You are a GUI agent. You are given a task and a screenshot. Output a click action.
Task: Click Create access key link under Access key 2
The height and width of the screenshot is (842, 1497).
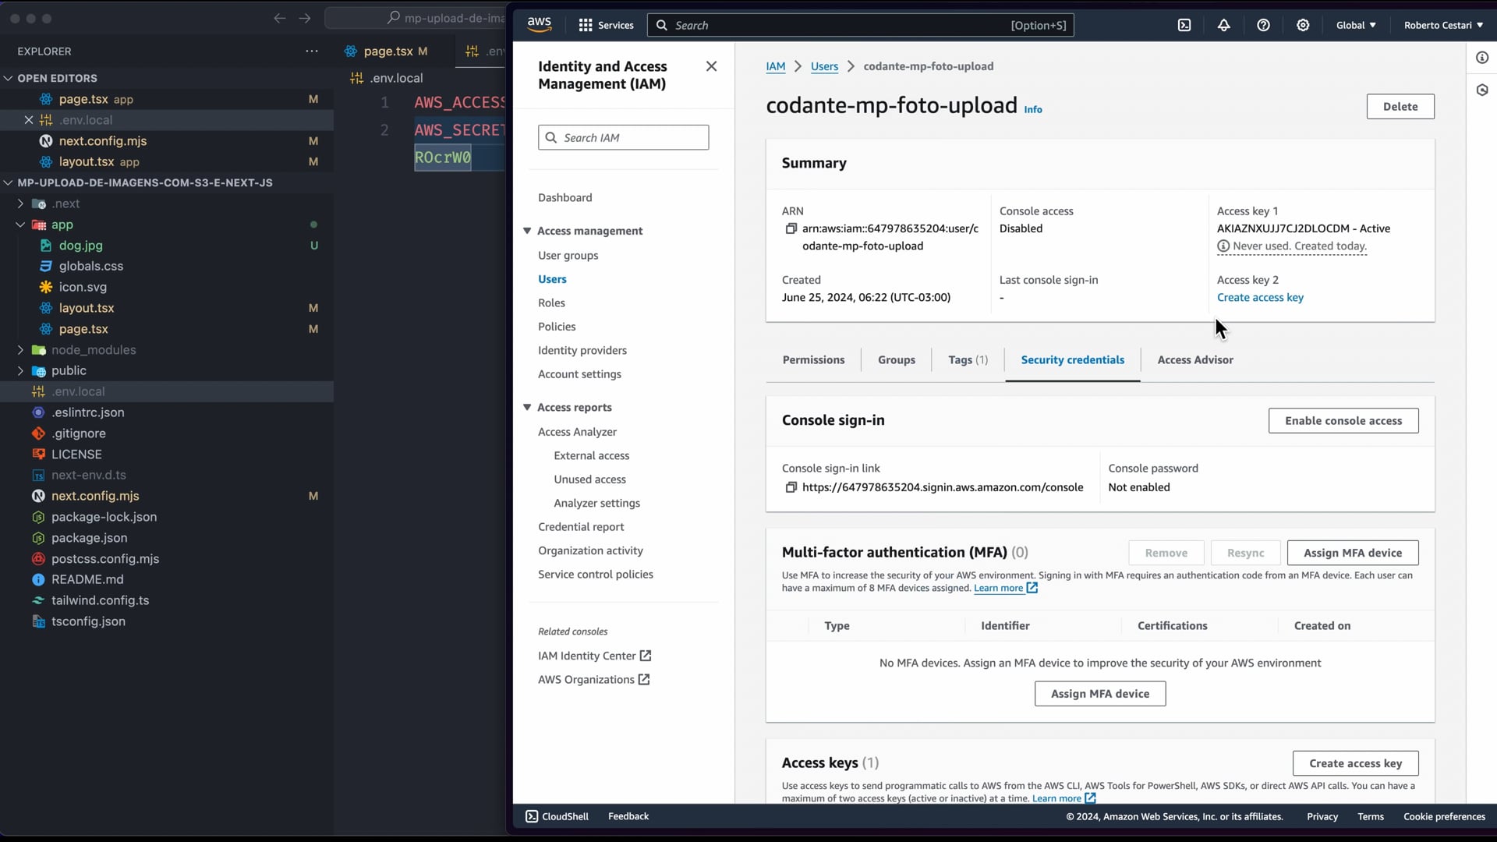click(x=1259, y=297)
